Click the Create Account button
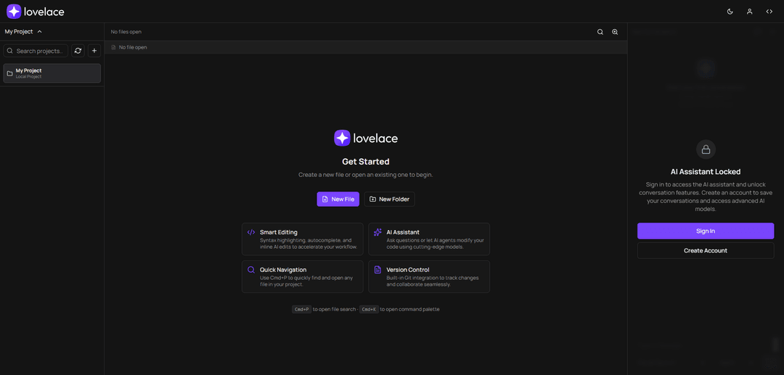The image size is (784, 375). click(x=706, y=250)
